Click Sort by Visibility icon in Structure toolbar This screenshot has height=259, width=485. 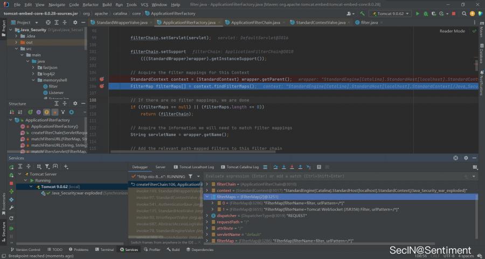pyautogui.click(x=12, y=112)
